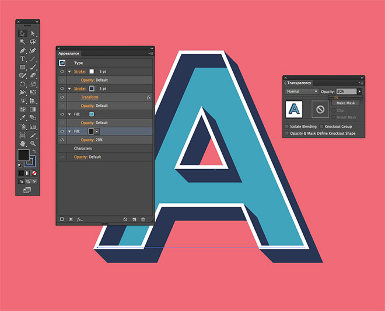Image resolution: width=385 pixels, height=311 pixels.
Task: Select the Rotate tool
Action: click(x=22, y=84)
